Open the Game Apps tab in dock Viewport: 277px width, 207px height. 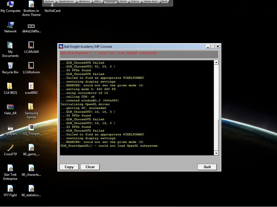tap(151, 1)
